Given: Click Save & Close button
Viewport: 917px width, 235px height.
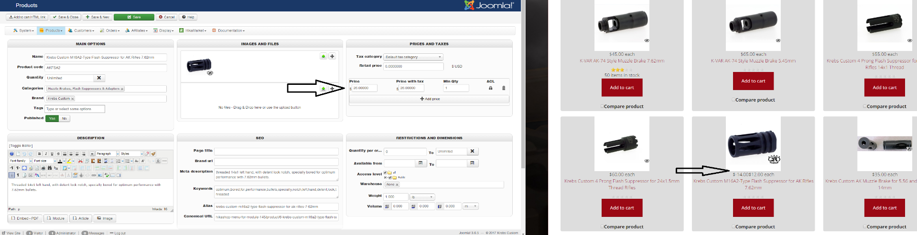Looking at the screenshot, I should coord(65,17).
